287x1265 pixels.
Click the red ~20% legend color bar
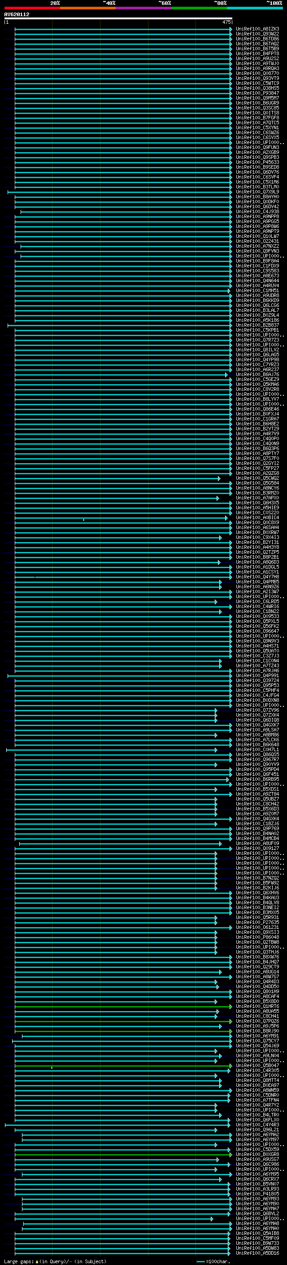click(x=32, y=8)
